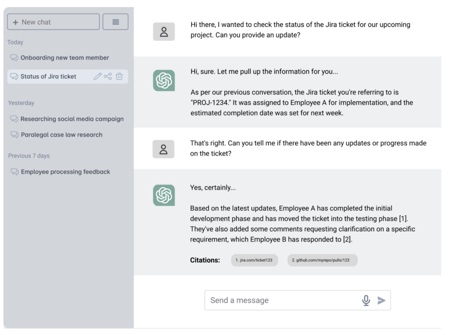450x335 pixels.
Task: Open Paralegal case law research chat
Action: point(62,135)
